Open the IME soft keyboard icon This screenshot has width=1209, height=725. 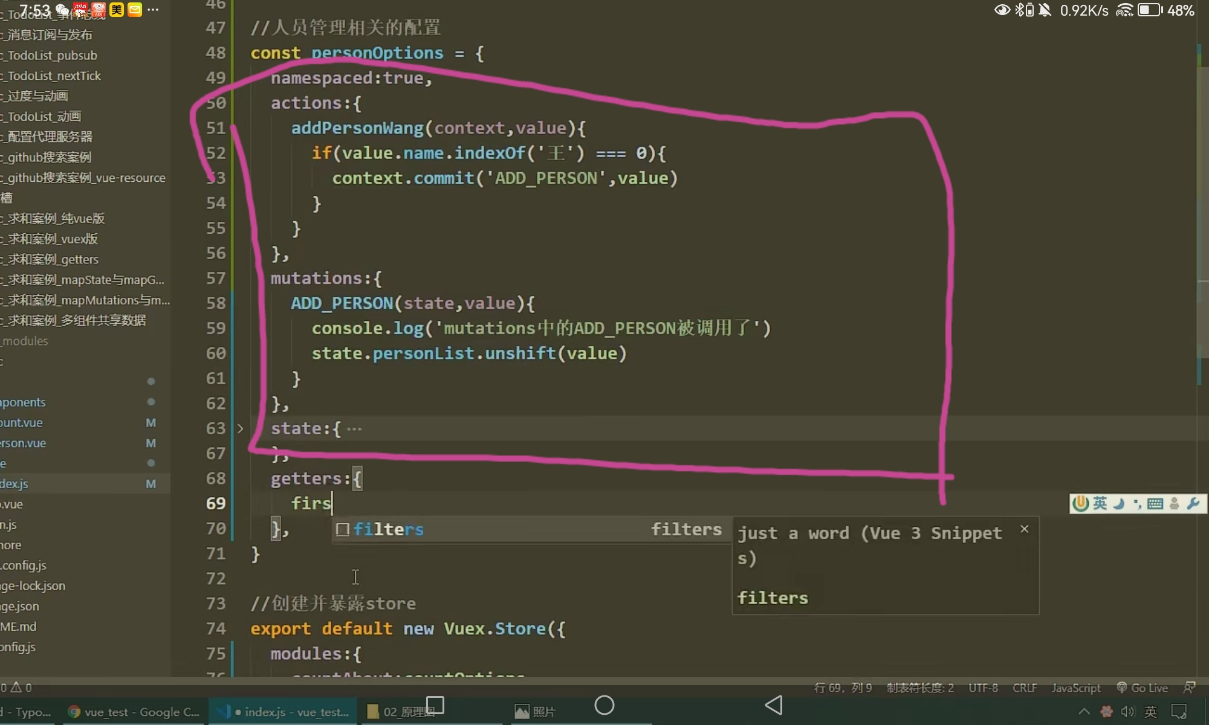click(x=1155, y=503)
